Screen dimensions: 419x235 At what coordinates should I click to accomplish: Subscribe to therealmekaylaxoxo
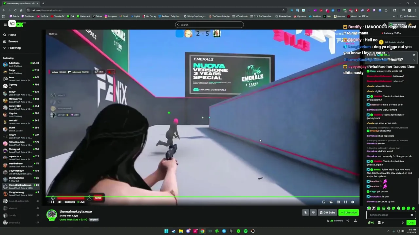[x=348, y=212]
